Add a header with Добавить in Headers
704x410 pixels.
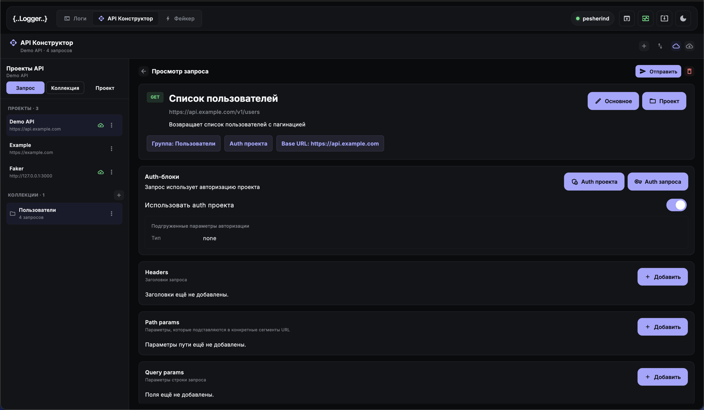click(x=663, y=277)
